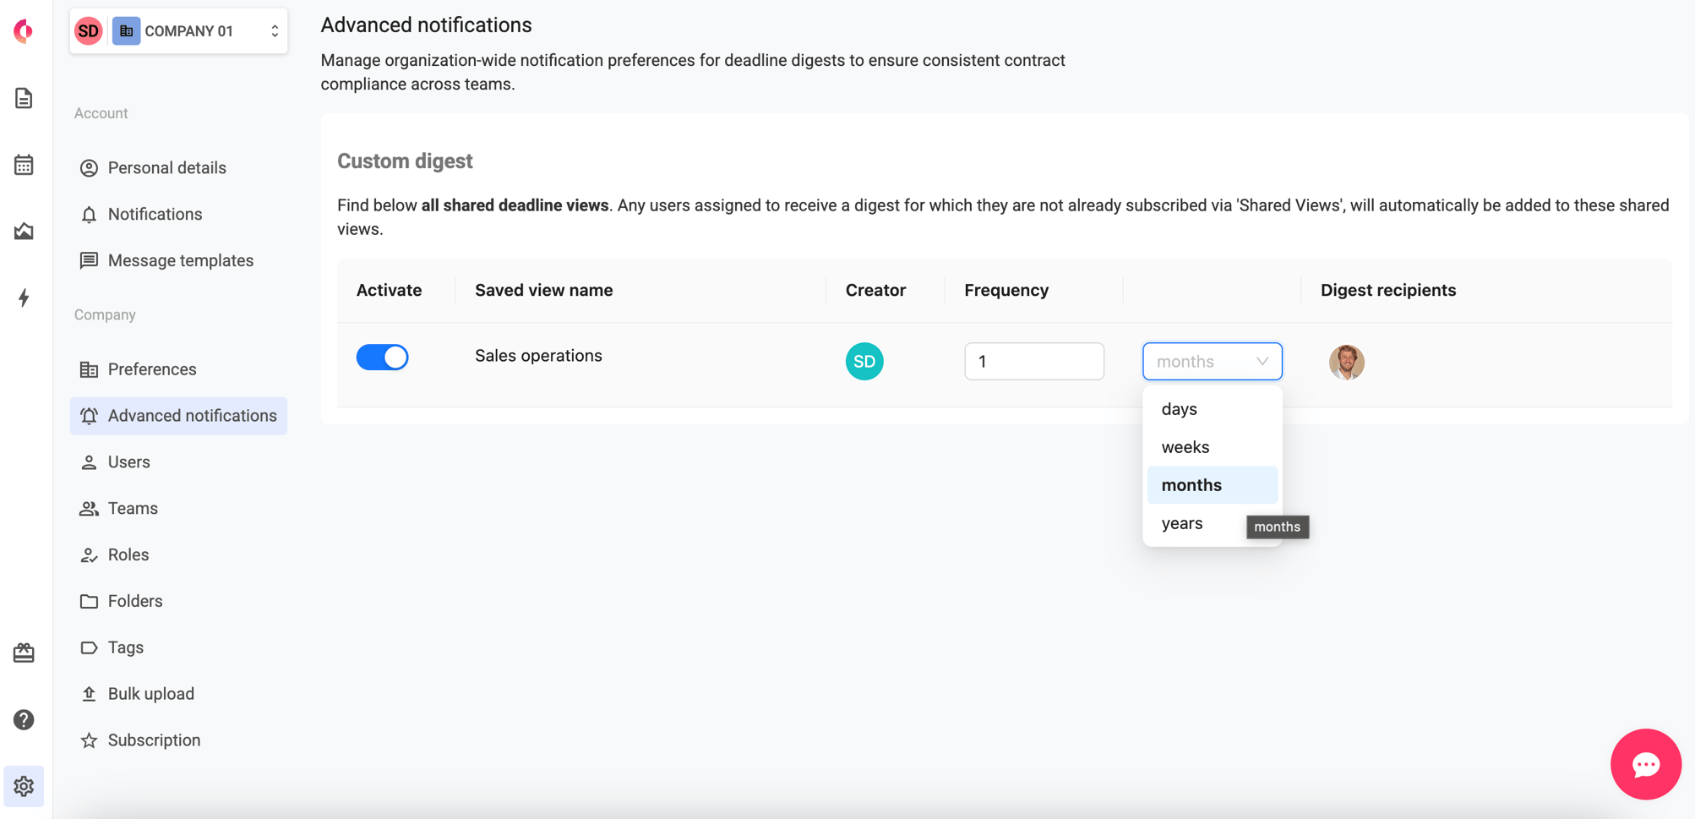This screenshot has width=1695, height=819.
Task: Click the app logo at top left
Action: click(x=24, y=31)
